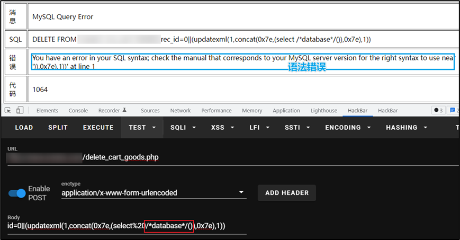Click the 'MySQL Query Error' message text

tap(63, 17)
